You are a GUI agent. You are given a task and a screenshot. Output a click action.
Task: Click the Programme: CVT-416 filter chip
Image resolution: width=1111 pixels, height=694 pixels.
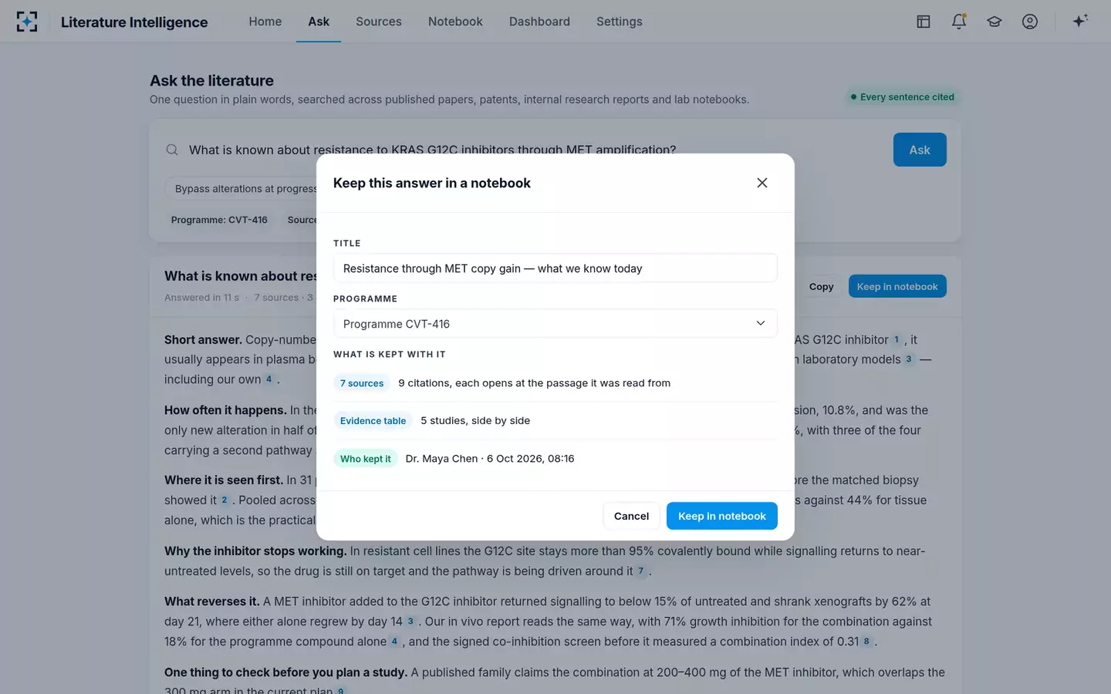[x=219, y=220]
